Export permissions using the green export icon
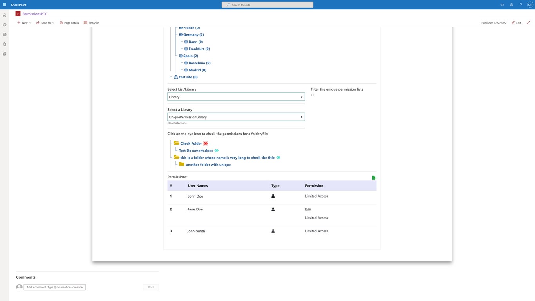The height and width of the screenshot is (301, 535). pos(374,178)
